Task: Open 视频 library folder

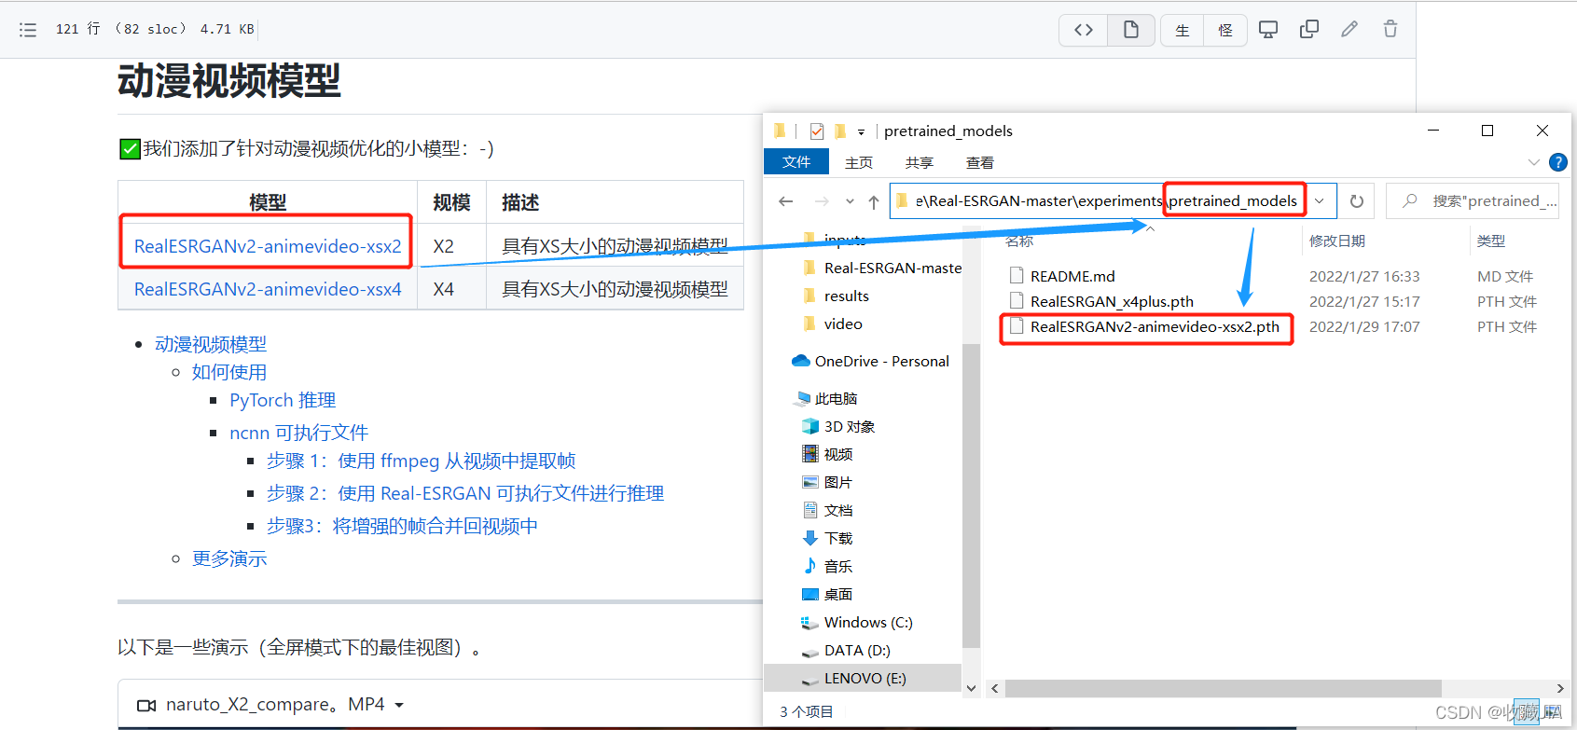Action: coord(837,455)
